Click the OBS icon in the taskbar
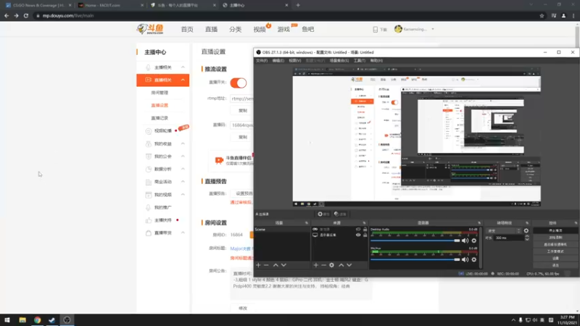This screenshot has height=326, width=580. [67, 320]
